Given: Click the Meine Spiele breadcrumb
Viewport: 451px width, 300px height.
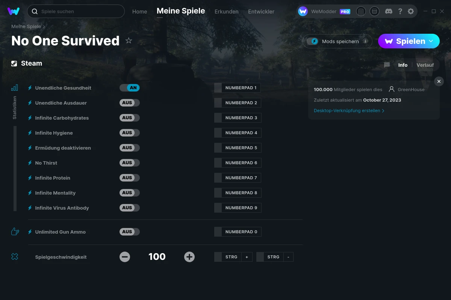Looking at the screenshot, I should click(26, 27).
